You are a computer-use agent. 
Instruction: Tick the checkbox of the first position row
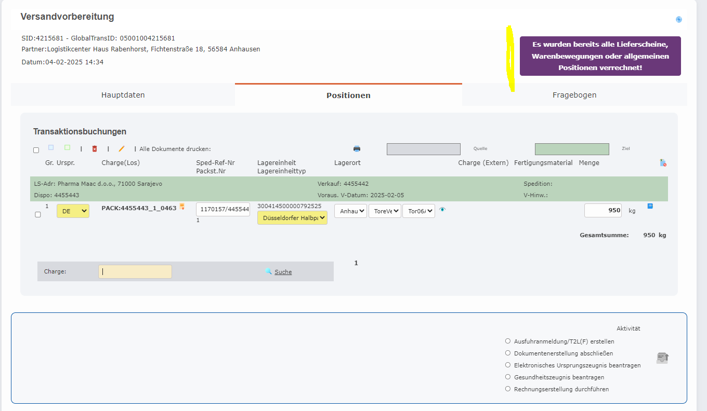tap(37, 214)
